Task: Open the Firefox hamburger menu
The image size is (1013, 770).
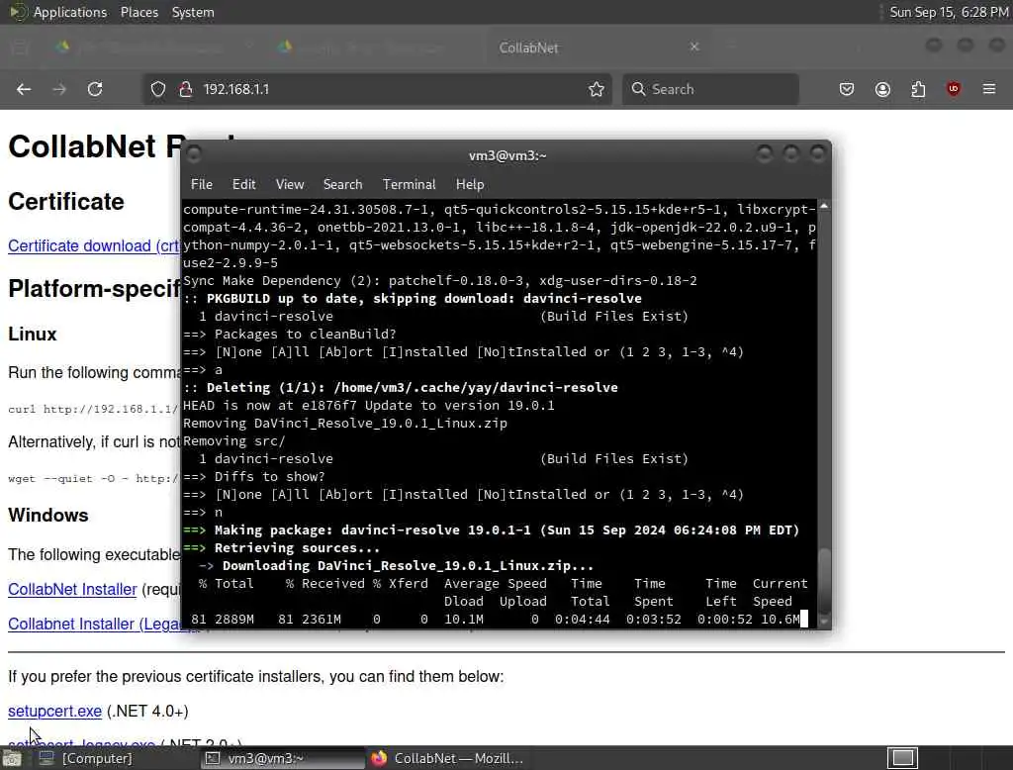Action: pyautogui.click(x=989, y=89)
